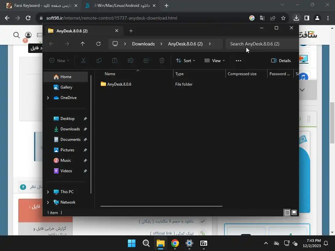Screen dimensions: 335x251
Task: Close the AnyDesk.8.0.6 (2) Explorer tab
Action: click(x=117, y=31)
